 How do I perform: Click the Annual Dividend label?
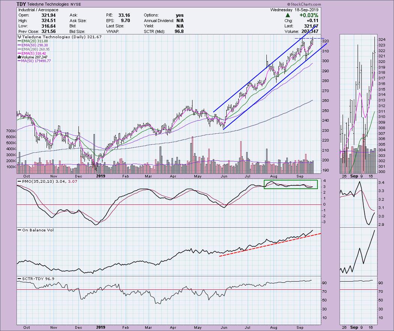coord(159,21)
